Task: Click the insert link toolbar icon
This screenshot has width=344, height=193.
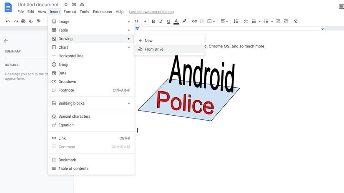Action: click(194, 21)
